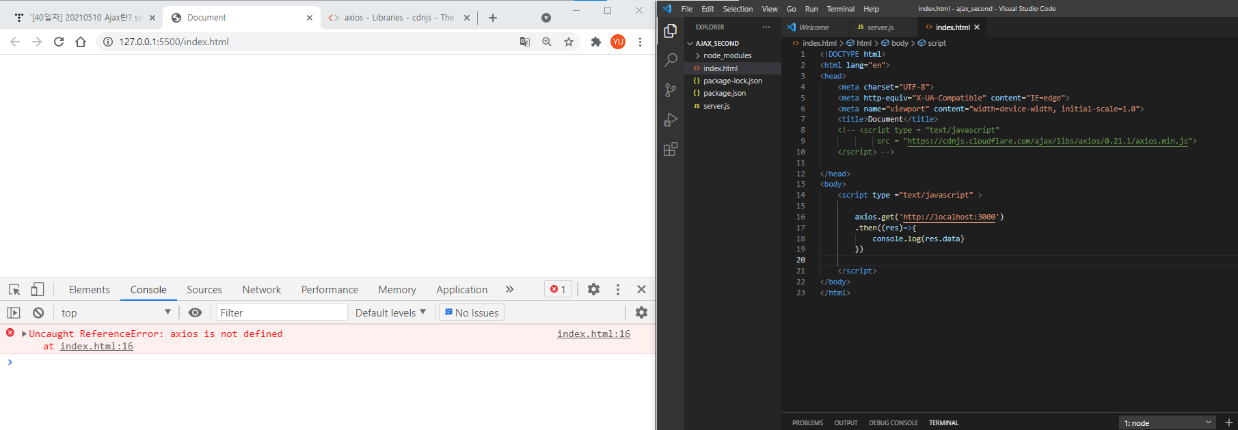Show console sidebar icon
1238x430 pixels.
pos(14,312)
